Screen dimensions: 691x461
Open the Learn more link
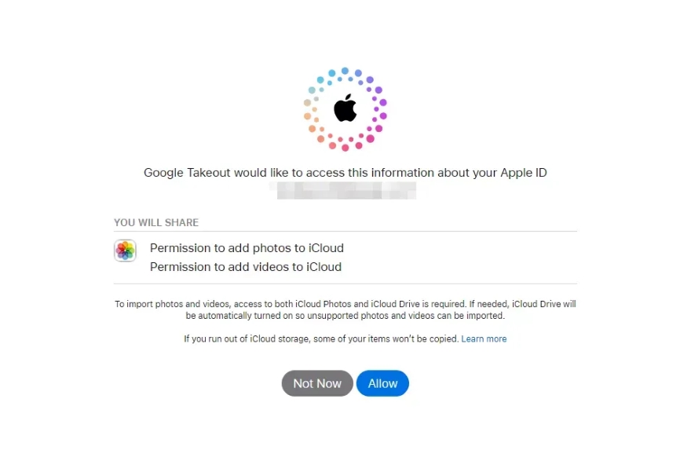(484, 338)
